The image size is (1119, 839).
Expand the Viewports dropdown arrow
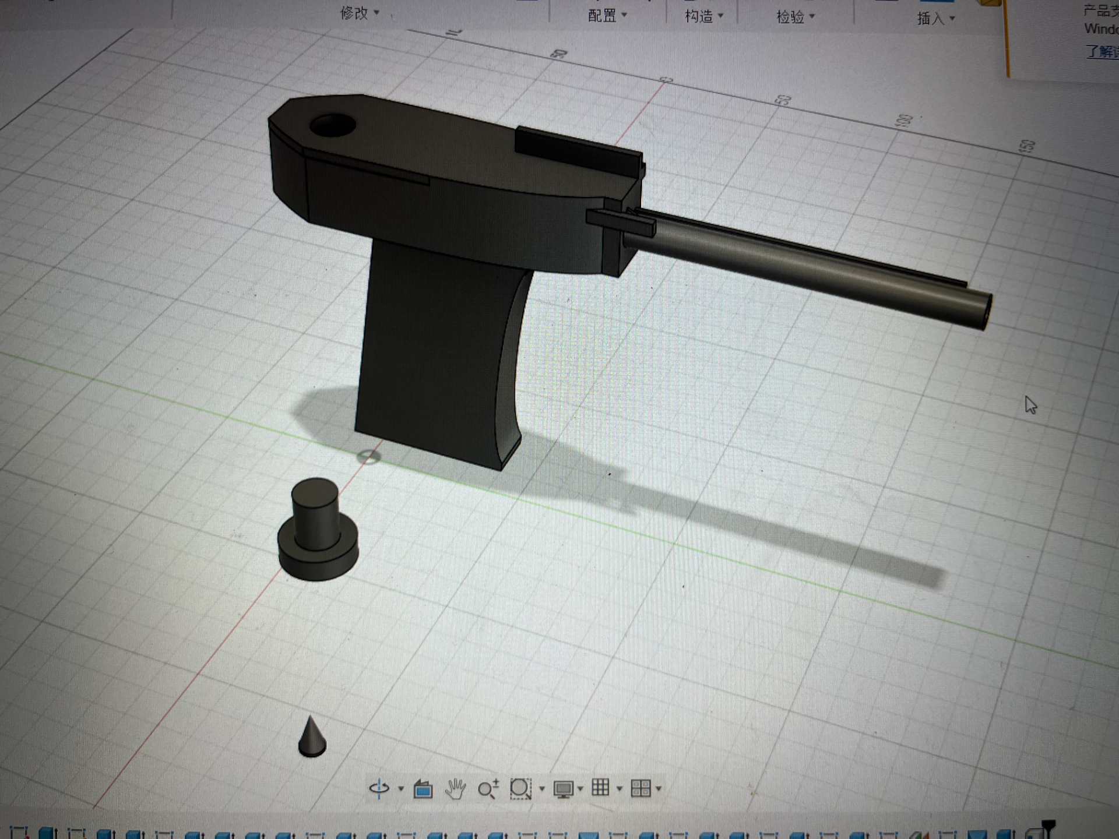tap(659, 789)
